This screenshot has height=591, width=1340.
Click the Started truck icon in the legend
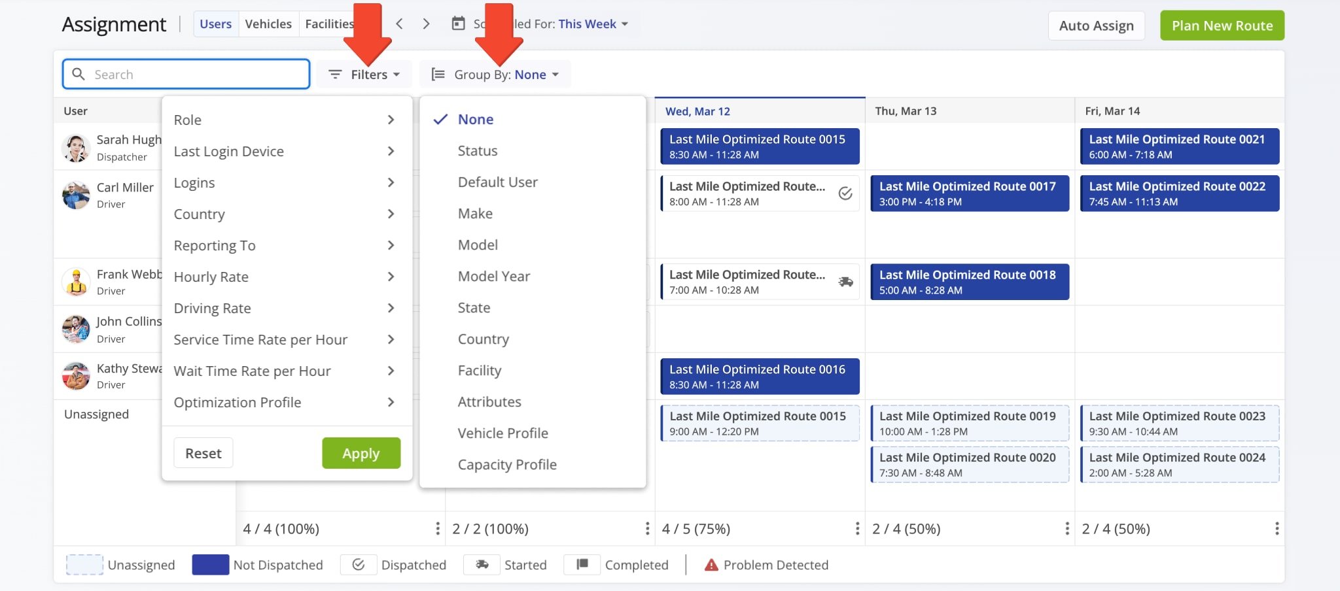482,564
